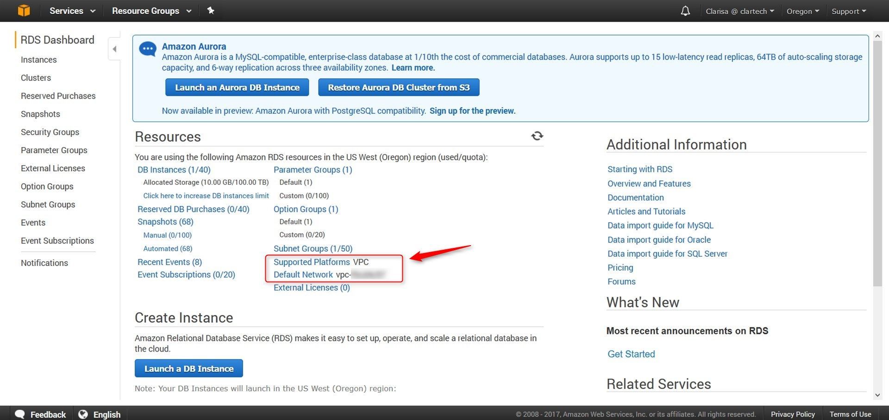Click the vertical scrollbar down arrow
Viewport: 889px width, 420px height.
[877, 395]
